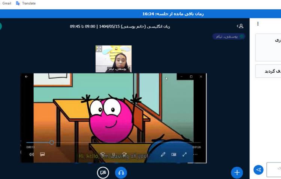Click the elapsed time 0:00:13 label
This screenshot has height=179, width=281.
(x=30, y=147)
